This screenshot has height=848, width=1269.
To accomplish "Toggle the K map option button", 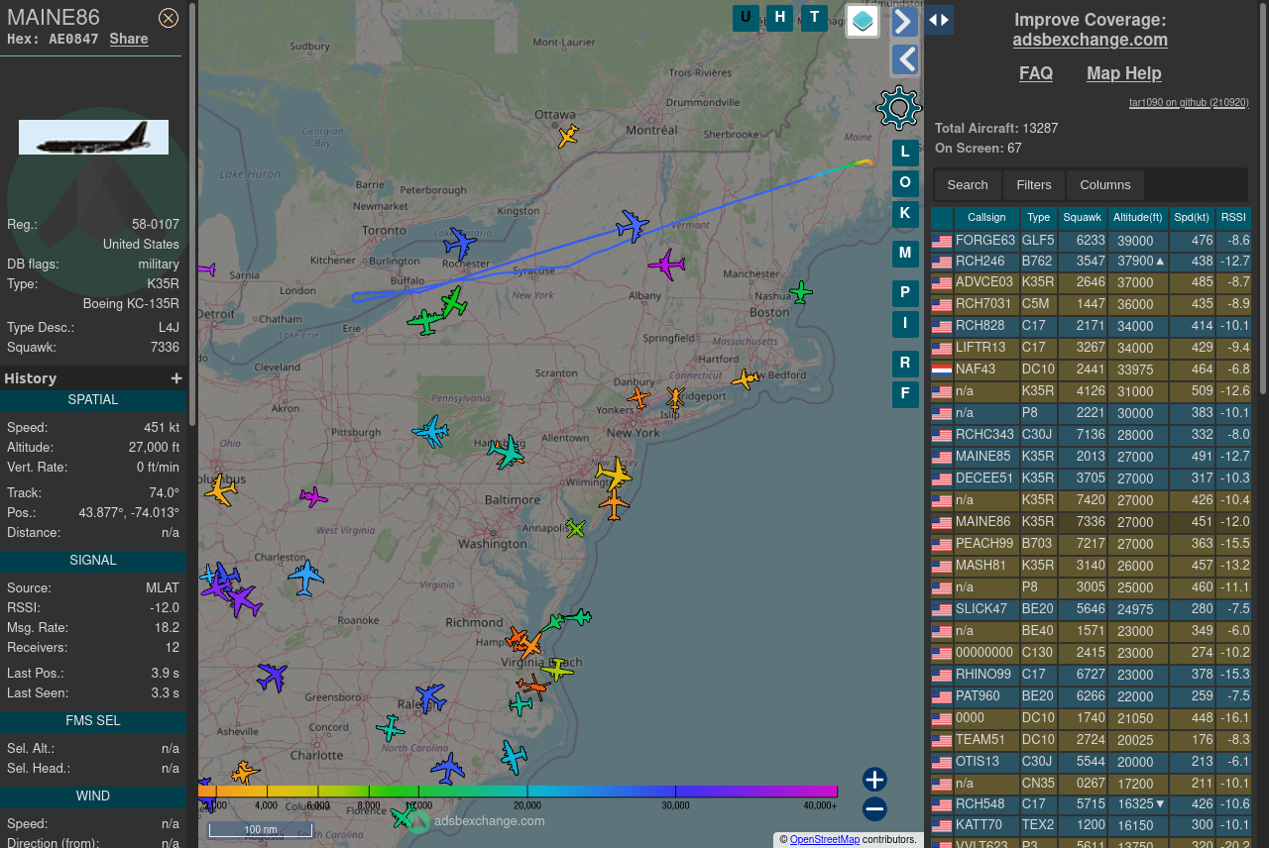I will (905, 214).
